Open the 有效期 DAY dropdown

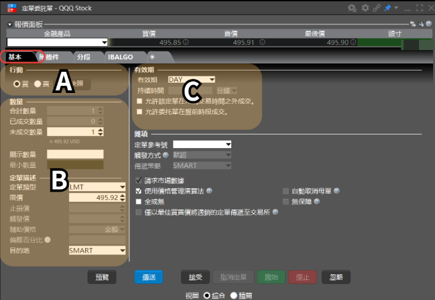tap(192, 79)
